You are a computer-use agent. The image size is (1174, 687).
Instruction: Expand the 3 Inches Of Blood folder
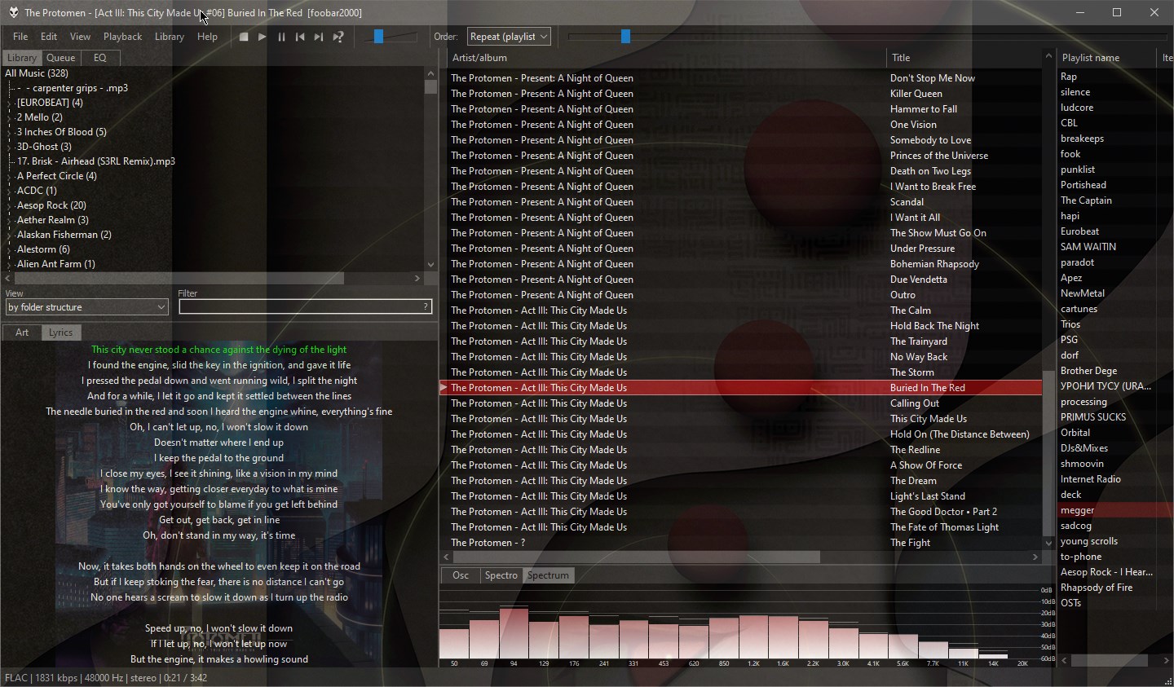[9, 132]
